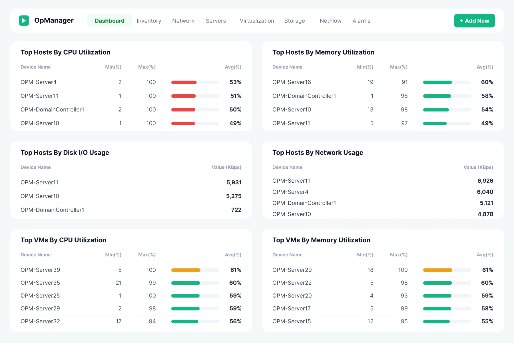Open the NetFlow tab
Image resolution: width=514 pixels, height=343 pixels.
pyautogui.click(x=330, y=21)
